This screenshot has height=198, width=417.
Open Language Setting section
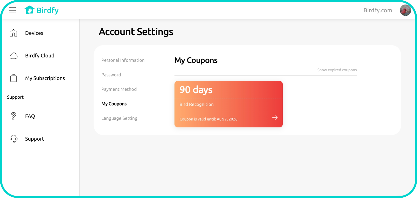(119, 118)
